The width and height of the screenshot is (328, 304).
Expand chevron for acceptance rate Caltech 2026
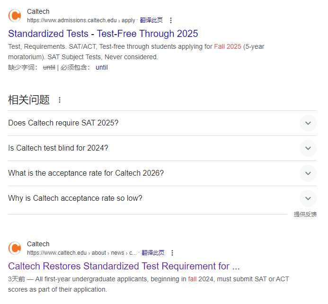pos(308,173)
